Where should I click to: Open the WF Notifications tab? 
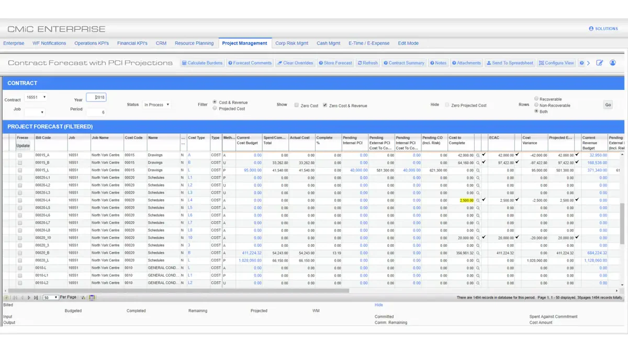pyautogui.click(x=49, y=43)
